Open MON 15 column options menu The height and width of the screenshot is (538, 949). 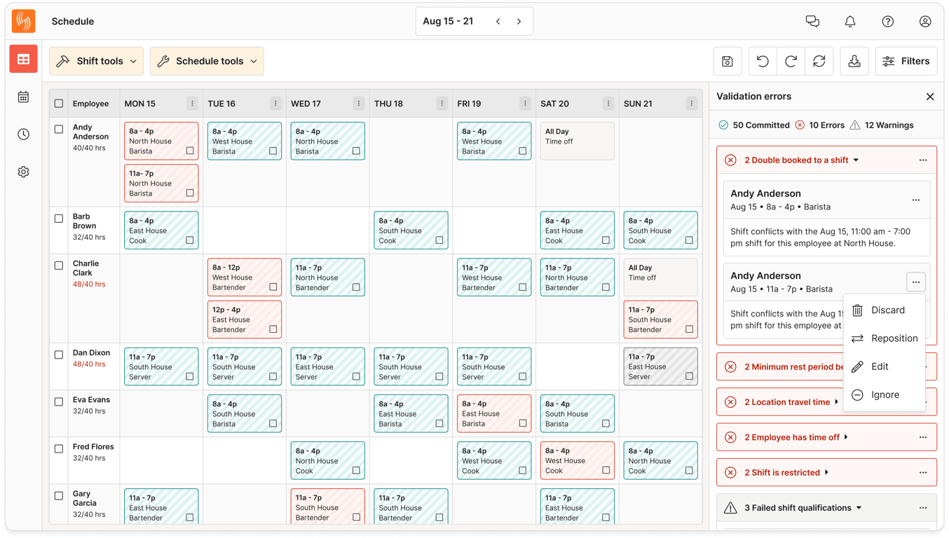tap(192, 104)
